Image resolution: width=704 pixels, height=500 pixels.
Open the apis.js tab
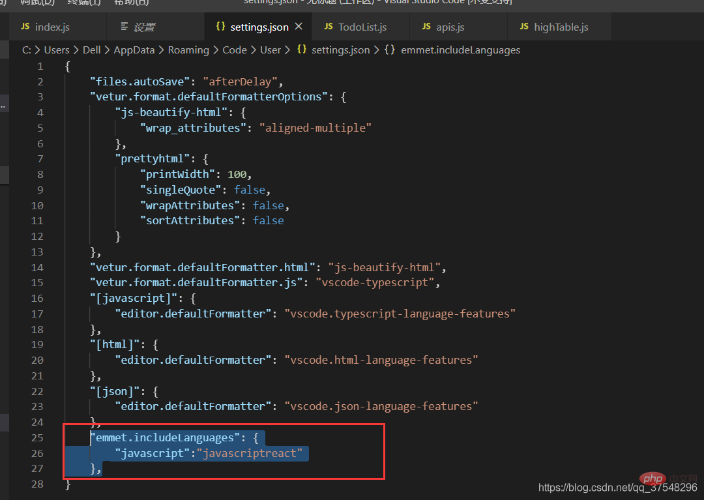click(x=450, y=27)
